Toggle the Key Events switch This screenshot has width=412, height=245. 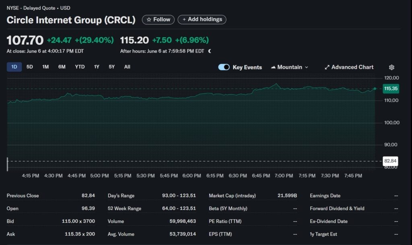pyautogui.click(x=224, y=67)
